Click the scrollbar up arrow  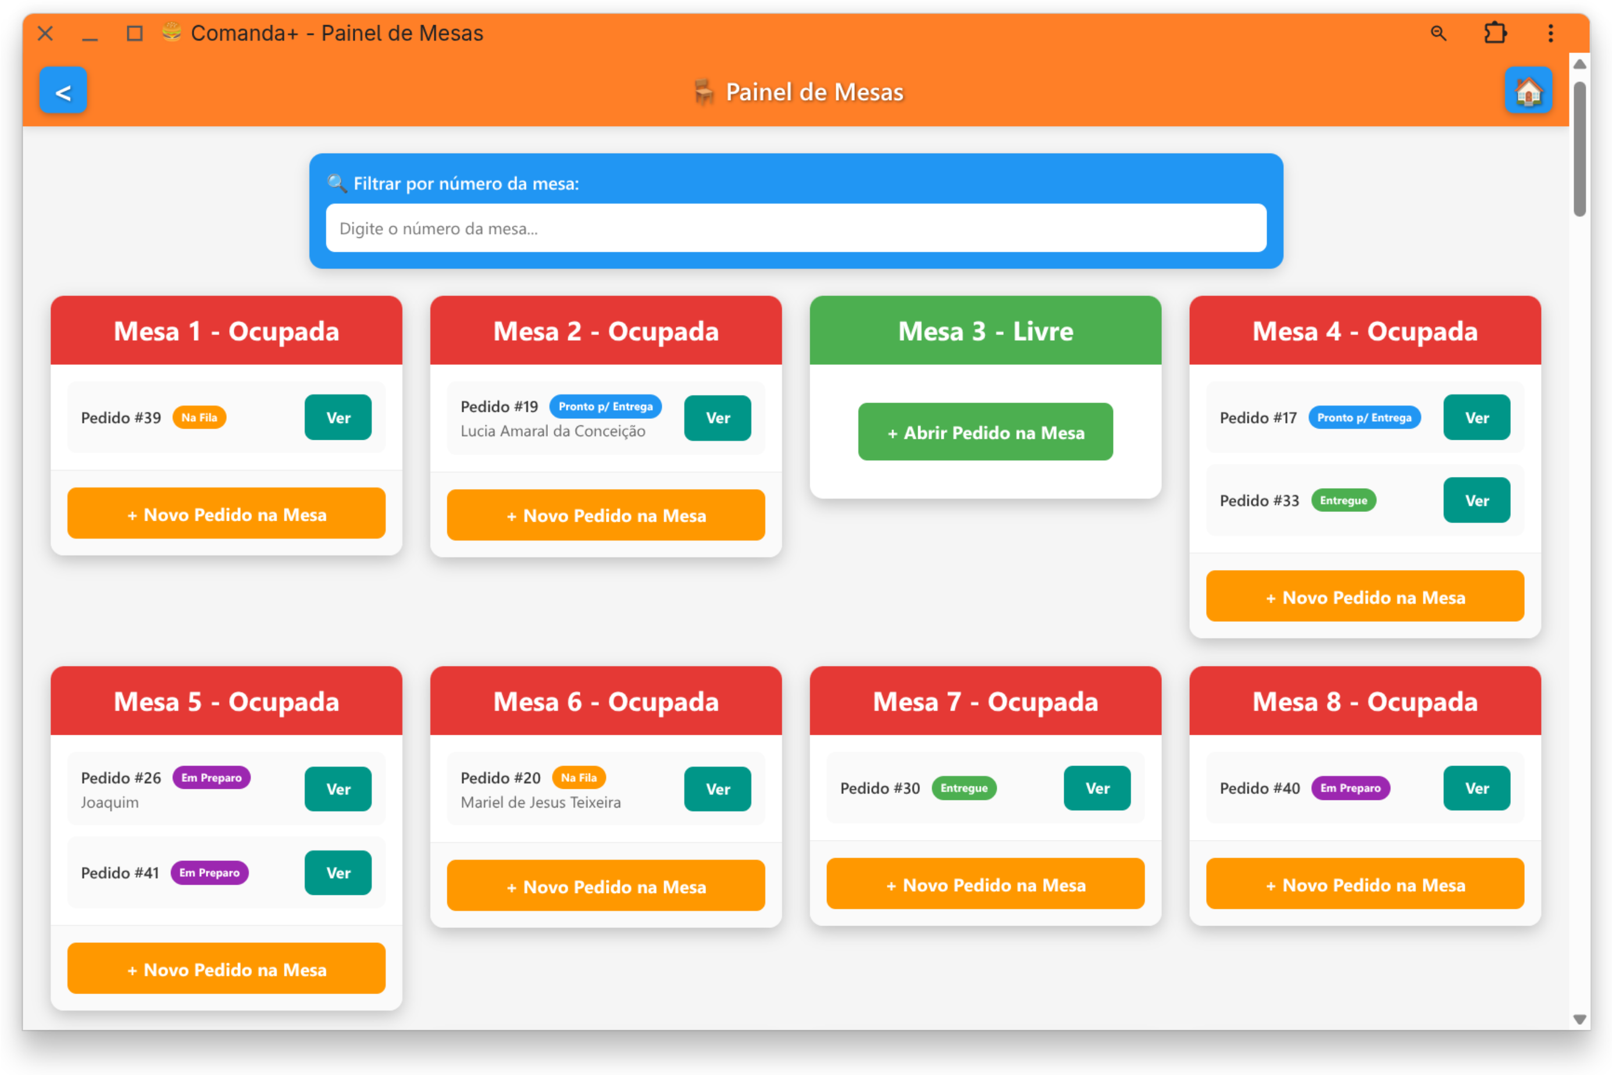[1579, 64]
